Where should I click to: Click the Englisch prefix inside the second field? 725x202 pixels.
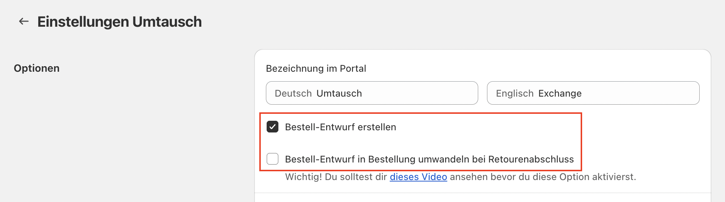point(515,94)
